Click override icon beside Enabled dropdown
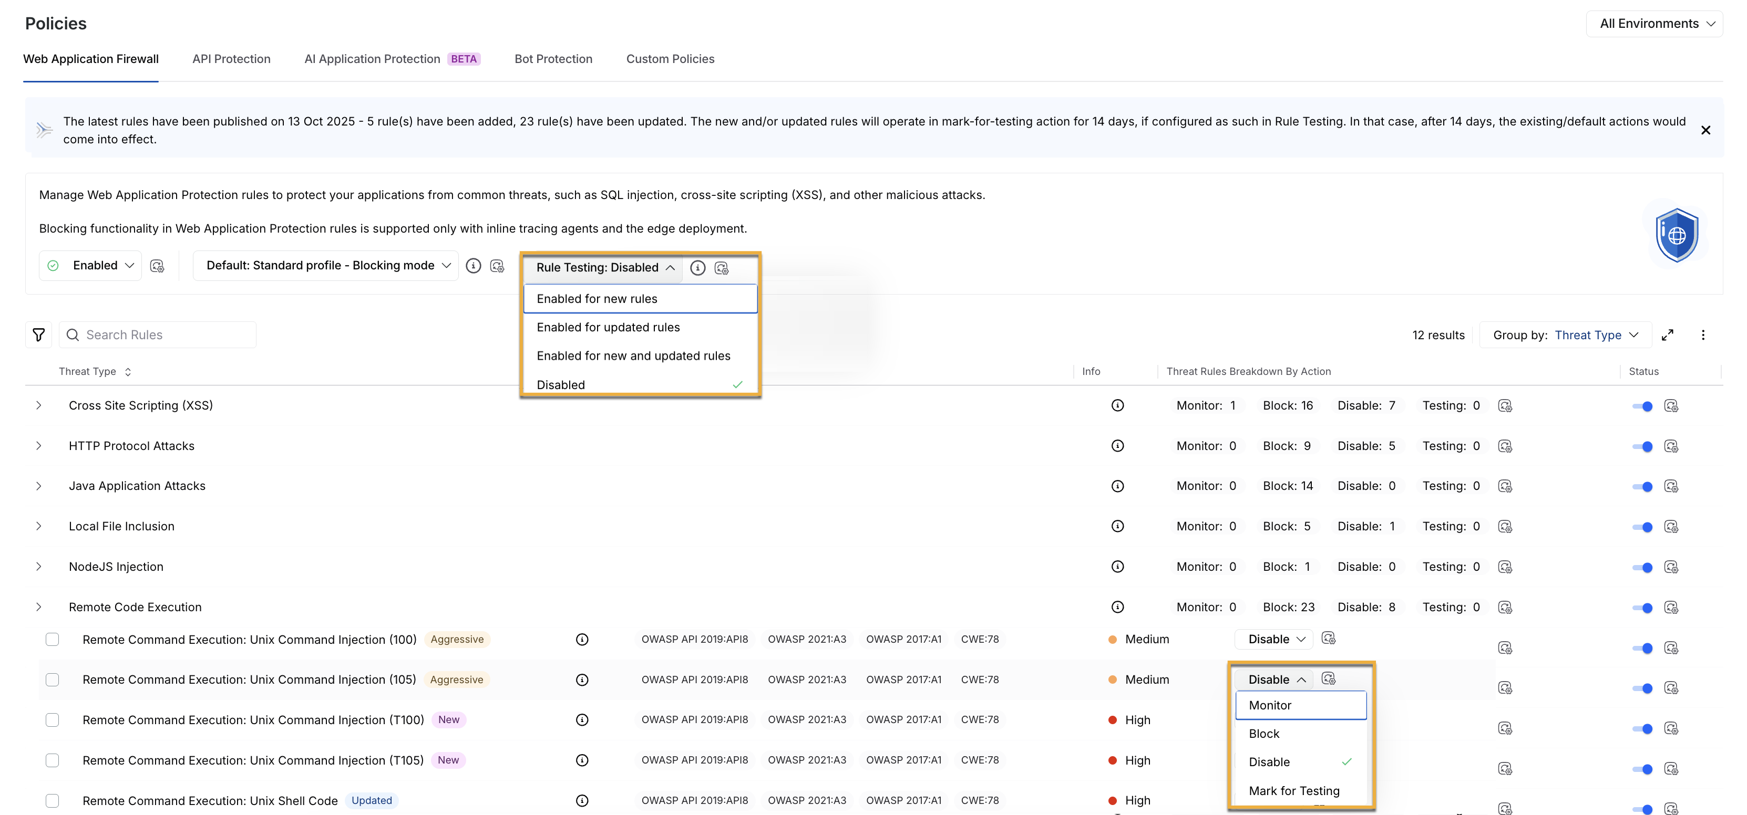 pos(157,266)
